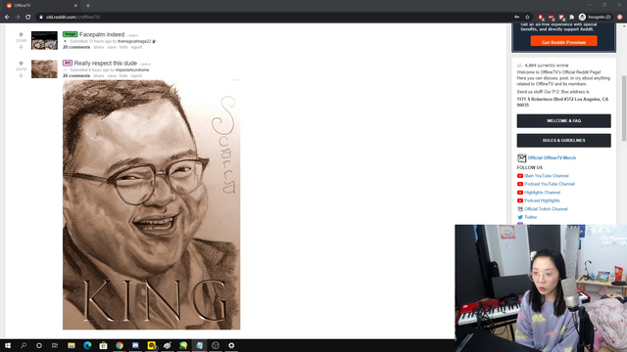Image resolution: width=627 pixels, height=352 pixels.
Task: Click the red extension icon nearest the Extensions puzzle
Action: tap(561, 18)
